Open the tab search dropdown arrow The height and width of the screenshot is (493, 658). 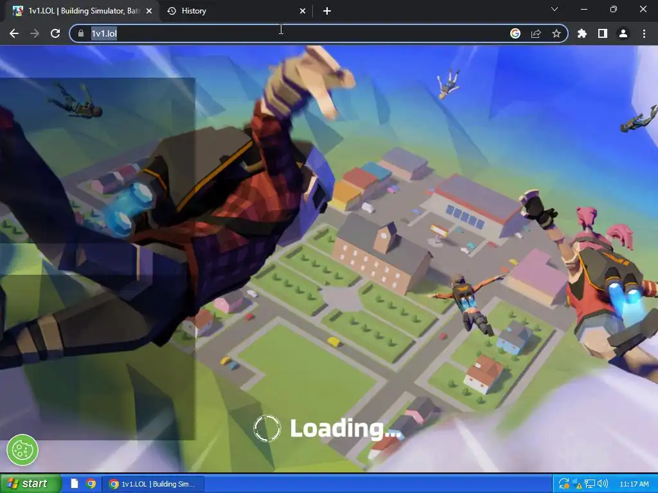tap(555, 9)
